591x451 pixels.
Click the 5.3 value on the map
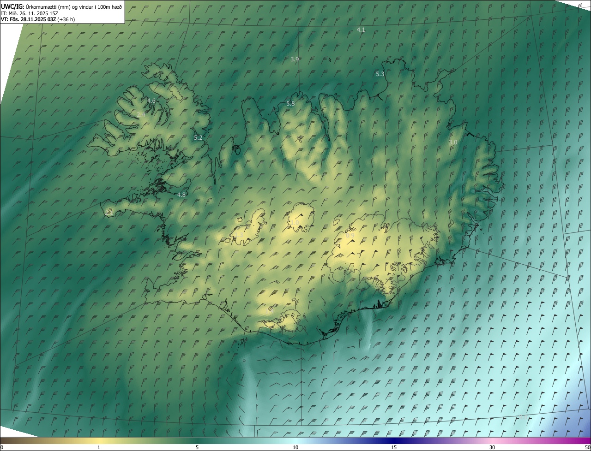tap(380, 74)
